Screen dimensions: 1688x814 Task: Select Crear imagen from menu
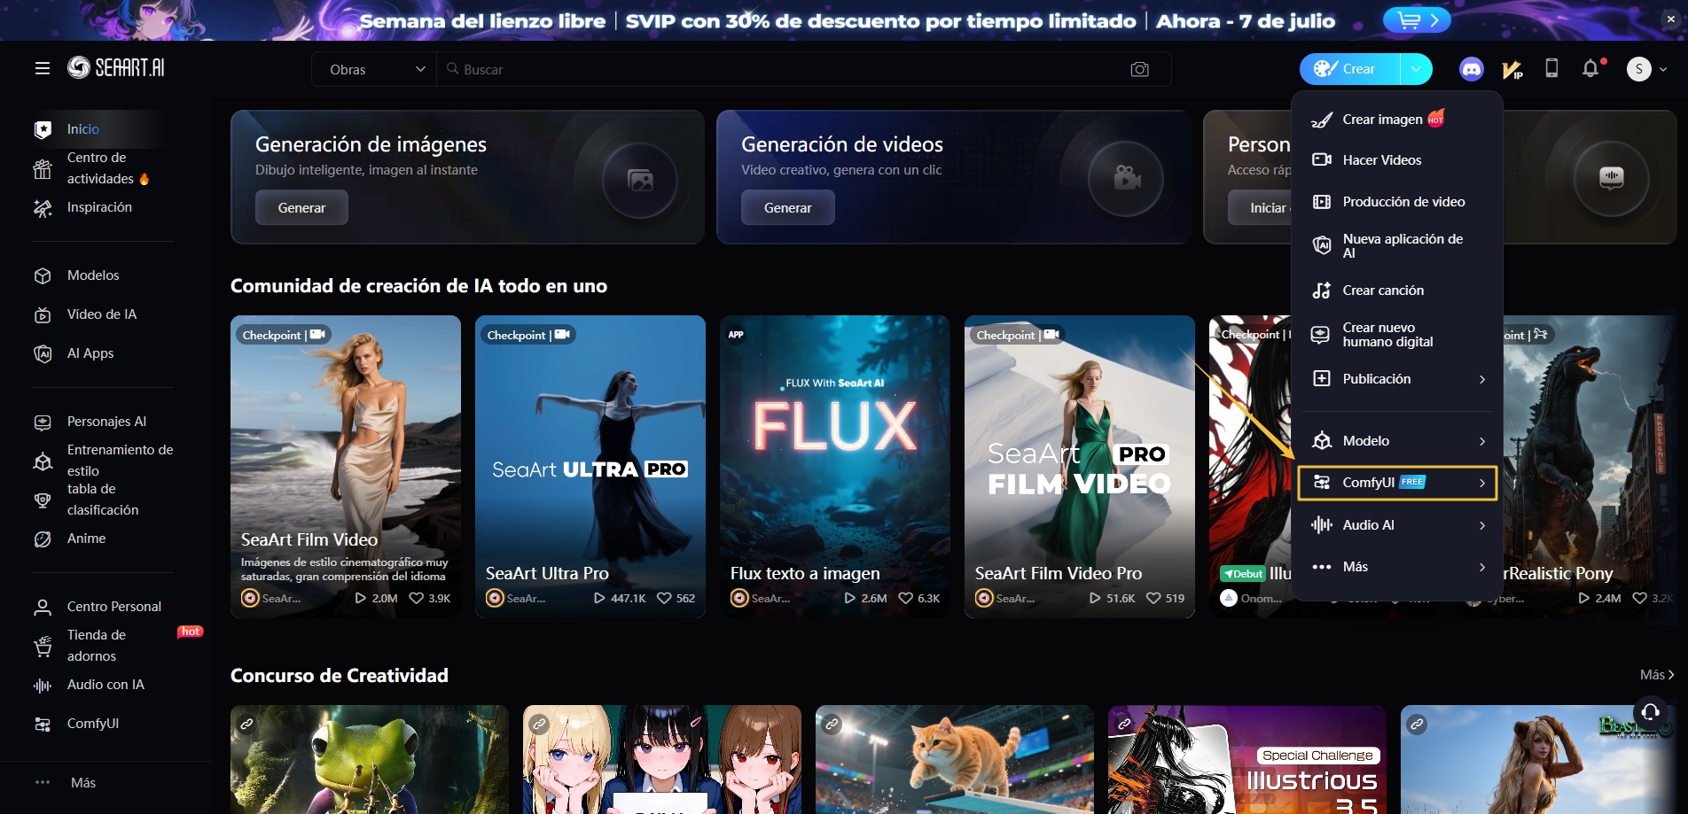[x=1382, y=120]
